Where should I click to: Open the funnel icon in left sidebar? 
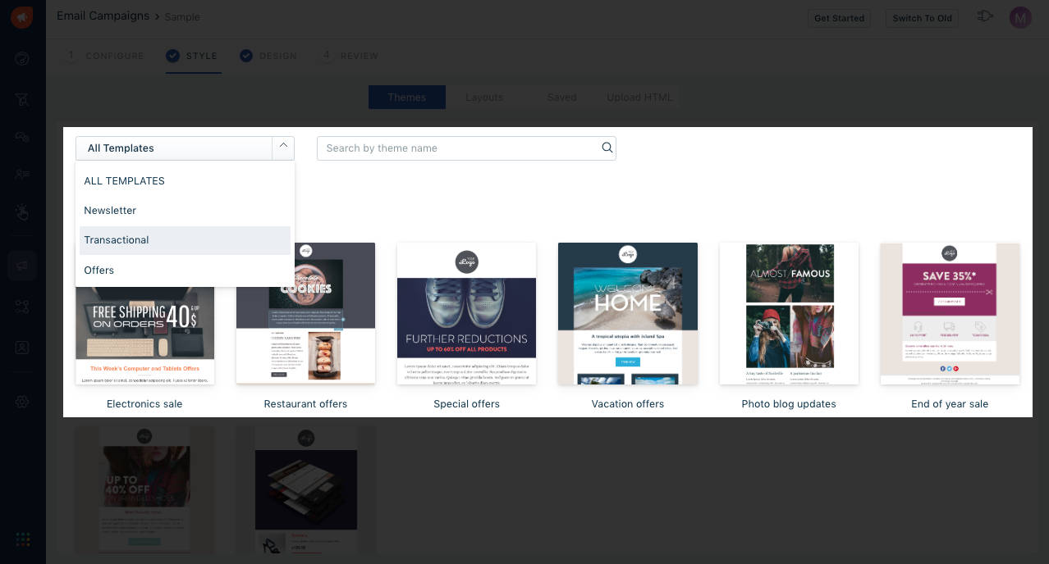point(22,99)
